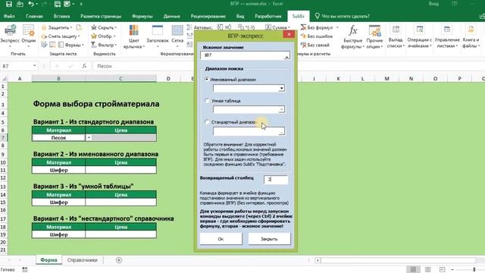The width and height of the screenshot is (485, 273).
Task: Switch to the Вставка ribbon tab
Action: [x=61, y=16]
